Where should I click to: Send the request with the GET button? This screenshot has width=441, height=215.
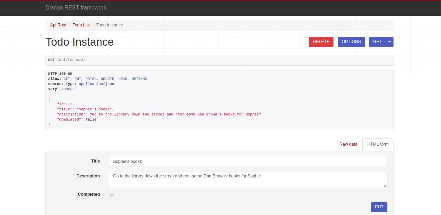point(377,42)
